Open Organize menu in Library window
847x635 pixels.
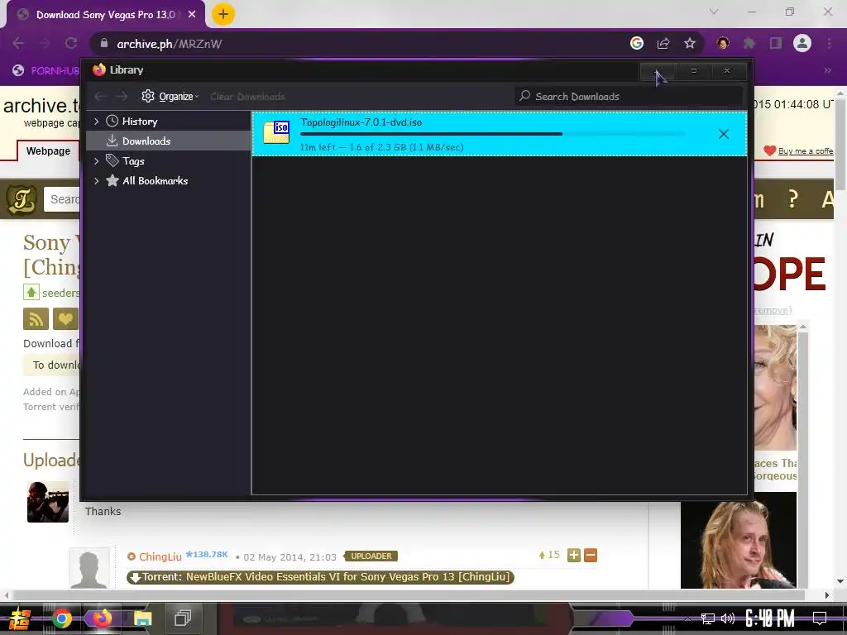coord(170,97)
